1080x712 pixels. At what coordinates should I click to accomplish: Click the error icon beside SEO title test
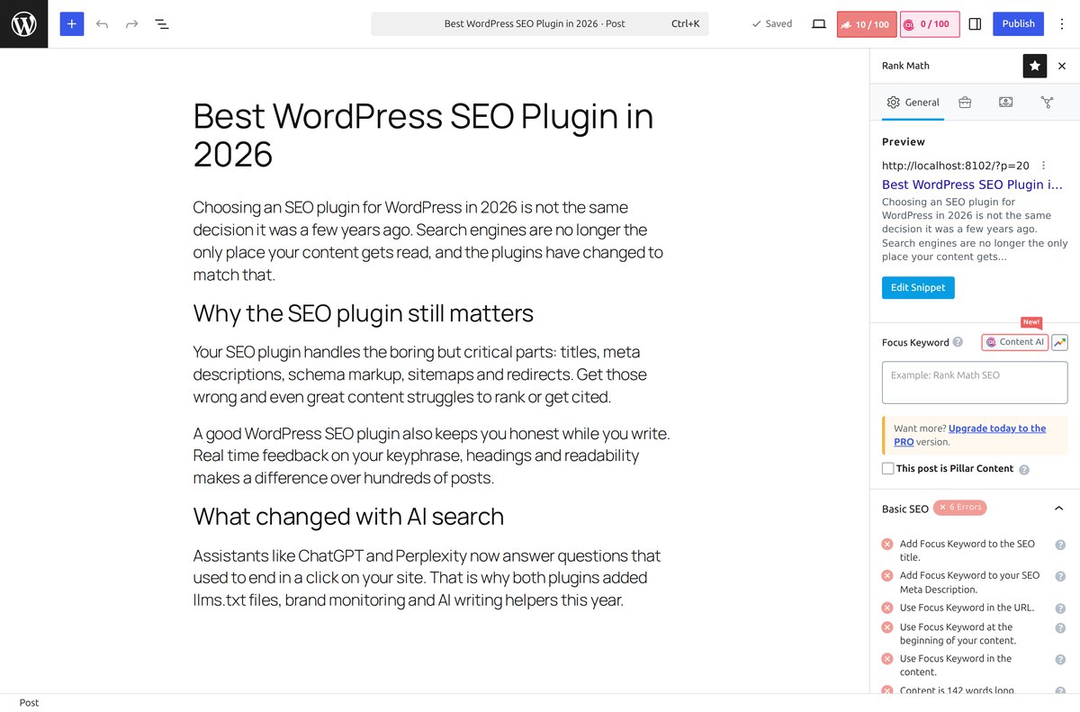(x=887, y=545)
